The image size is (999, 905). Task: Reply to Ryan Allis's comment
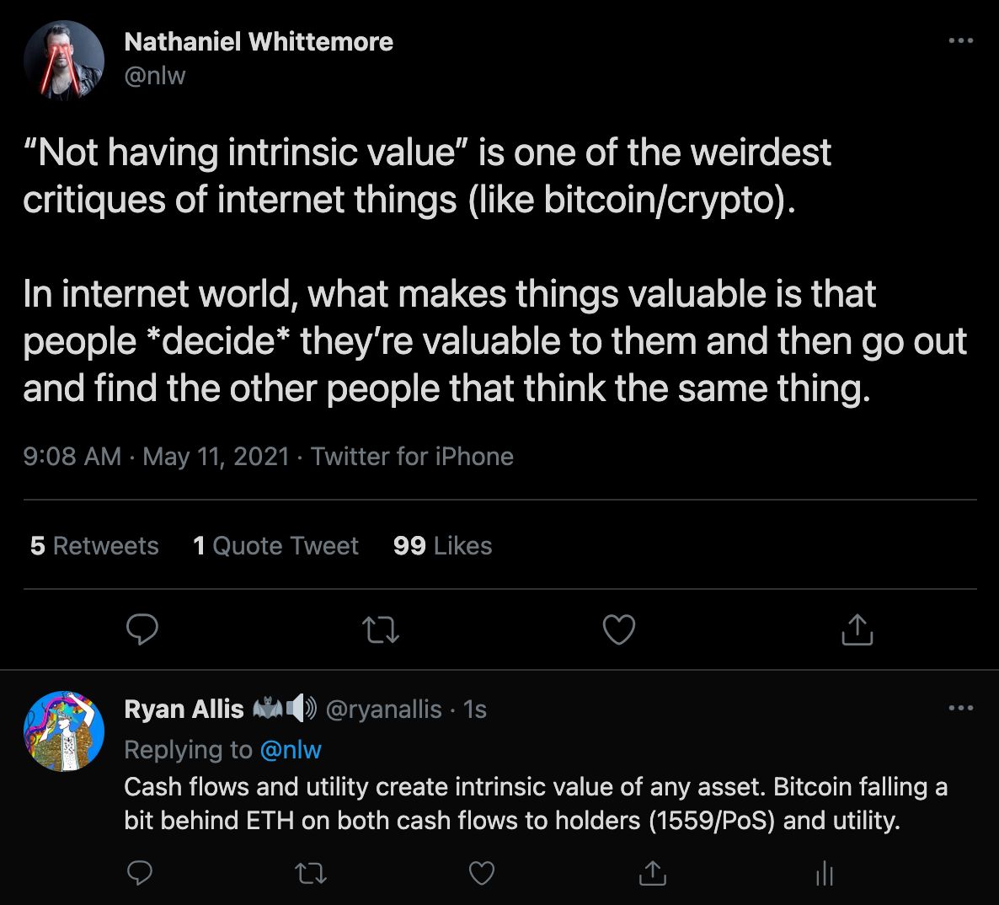point(139,874)
